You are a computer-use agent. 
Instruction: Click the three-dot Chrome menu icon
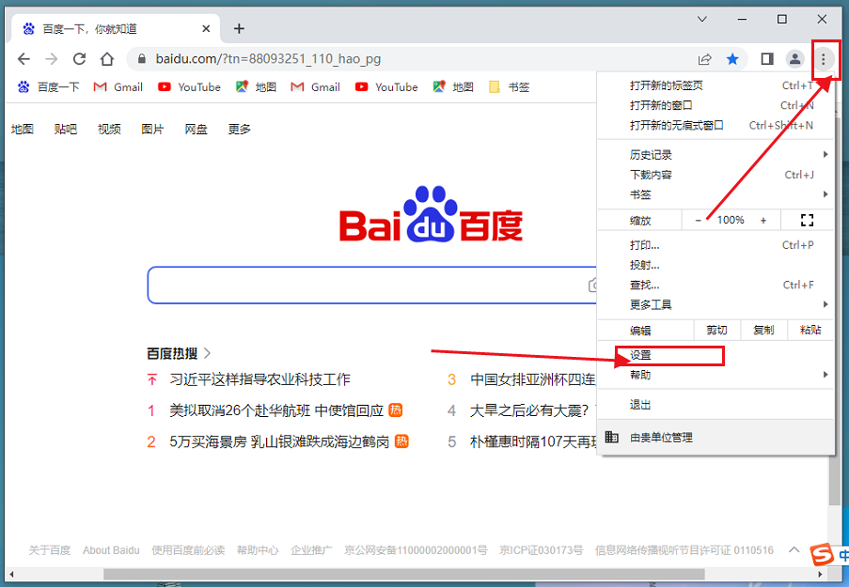coord(824,58)
